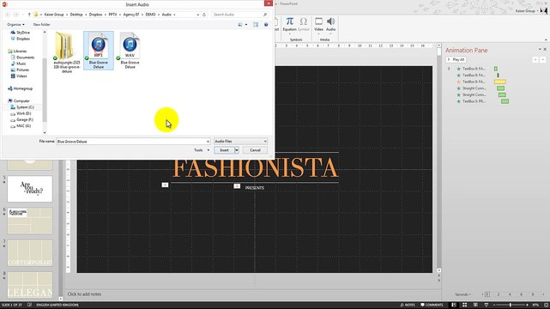Image resolution: width=550 pixels, height=309 pixels.
Task: Click the zoom percentage value in status bar
Action: click(x=535, y=305)
